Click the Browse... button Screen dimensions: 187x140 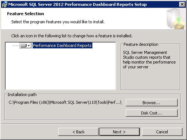click(152, 103)
